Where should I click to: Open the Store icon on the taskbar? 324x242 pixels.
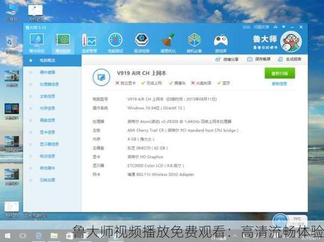[x=69, y=236]
